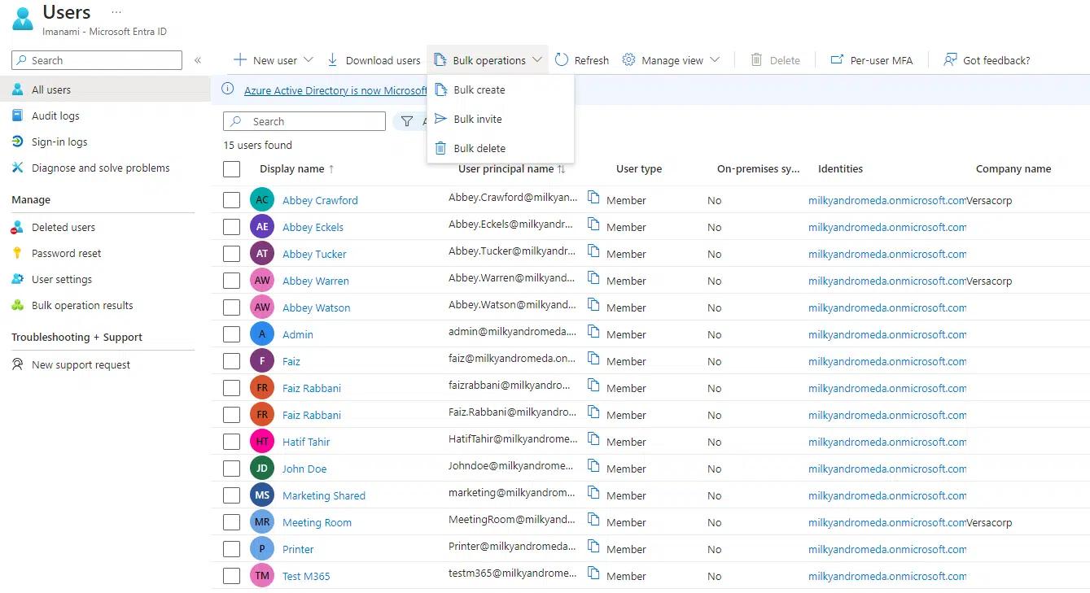Open the Abbey Tucker user profile link
1090x593 pixels.
(314, 254)
